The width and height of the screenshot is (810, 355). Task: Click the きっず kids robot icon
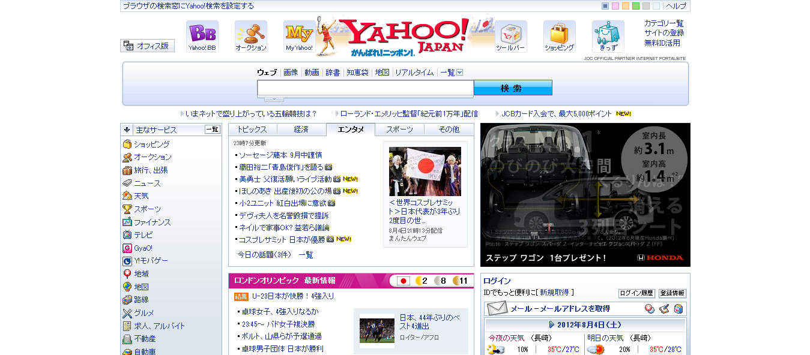click(608, 37)
